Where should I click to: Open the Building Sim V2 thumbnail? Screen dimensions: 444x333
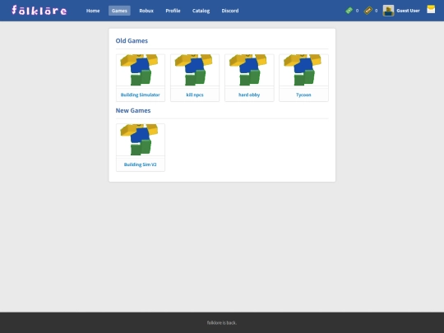point(141,140)
